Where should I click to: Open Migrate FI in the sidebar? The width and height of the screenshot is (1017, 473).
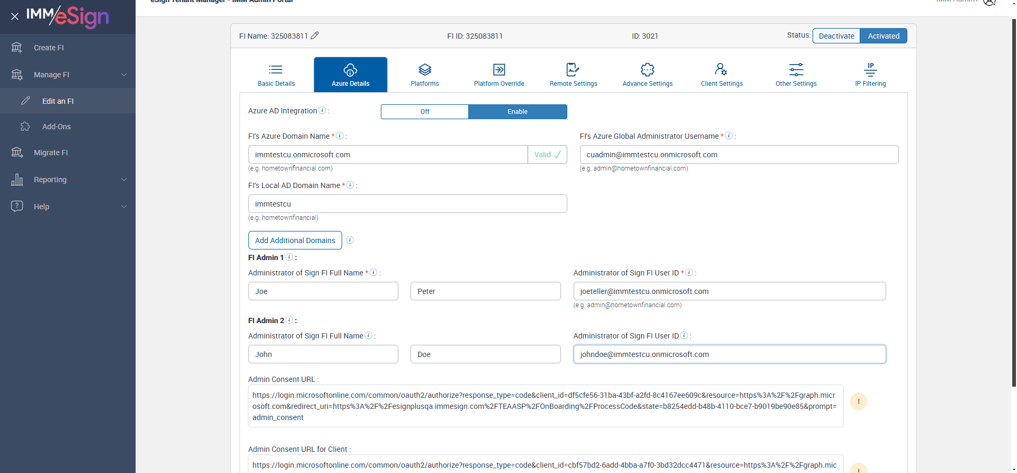[x=68, y=153]
